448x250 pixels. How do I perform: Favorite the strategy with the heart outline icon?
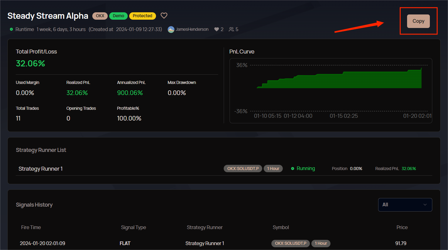pos(164,16)
